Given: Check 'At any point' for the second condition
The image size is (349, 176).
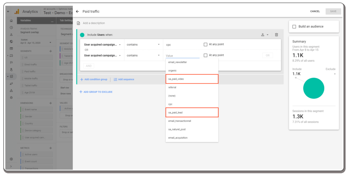Looking at the screenshot, I should 206,55.
